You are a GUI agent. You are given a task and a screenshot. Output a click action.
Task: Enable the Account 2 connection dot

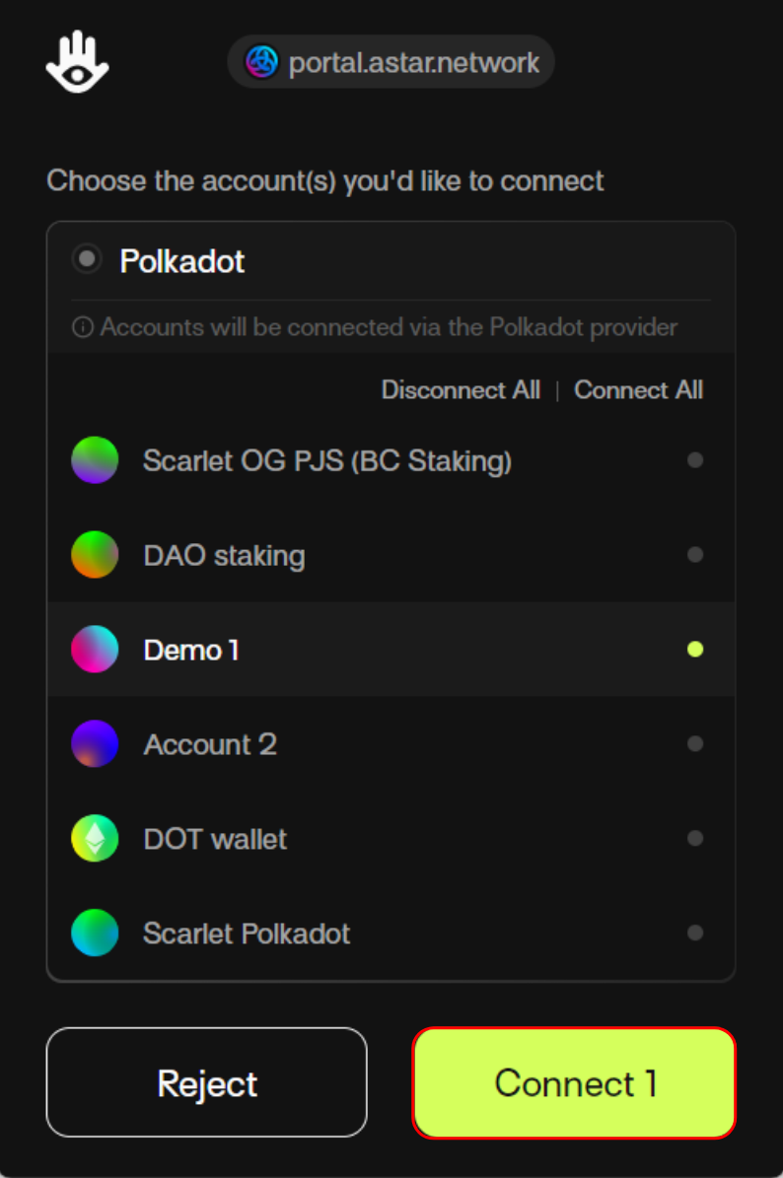click(695, 744)
